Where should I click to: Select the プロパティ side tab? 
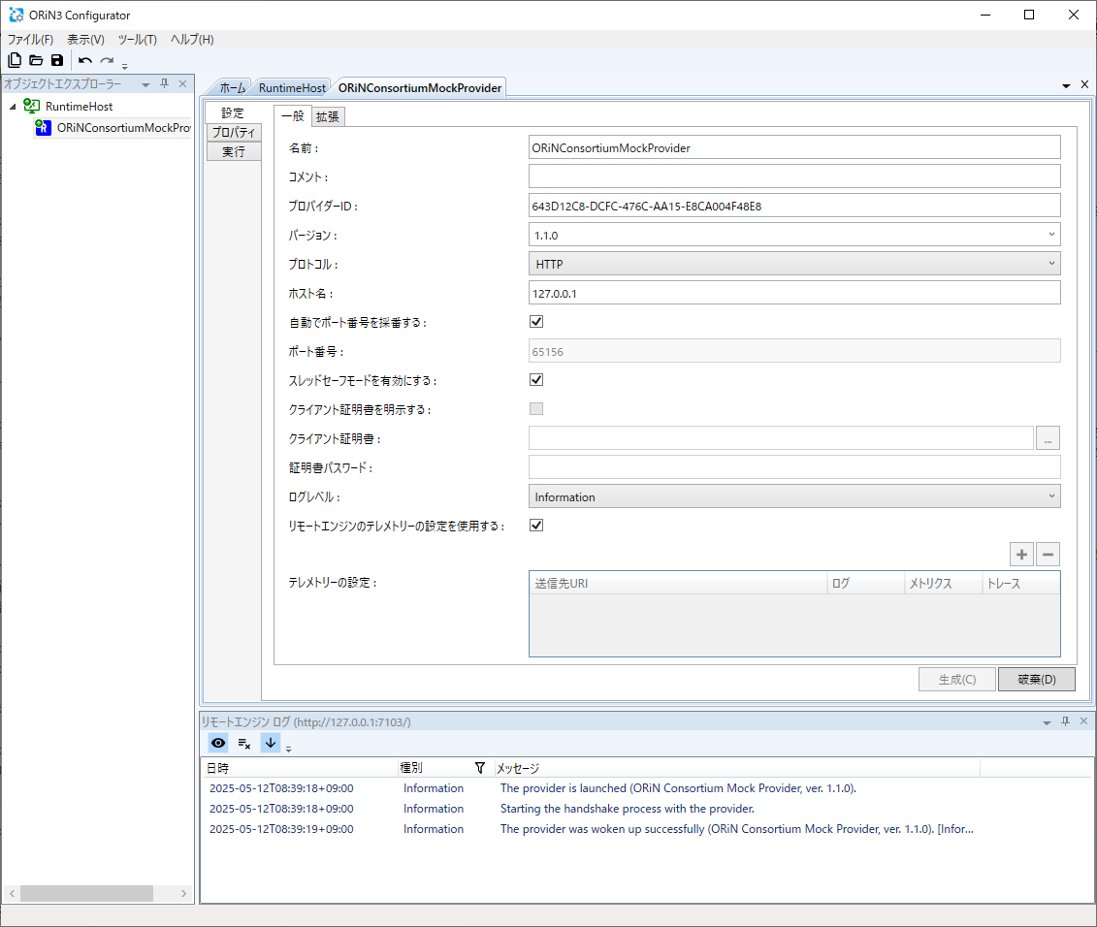[234, 132]
